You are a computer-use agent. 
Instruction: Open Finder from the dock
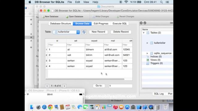click(32, 107)
